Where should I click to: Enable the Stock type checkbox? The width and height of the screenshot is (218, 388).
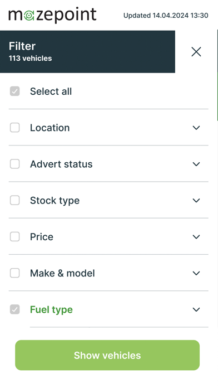15,201
